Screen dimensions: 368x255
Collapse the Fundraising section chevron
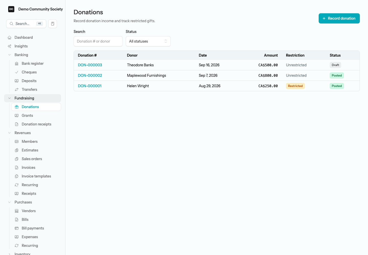9,98
